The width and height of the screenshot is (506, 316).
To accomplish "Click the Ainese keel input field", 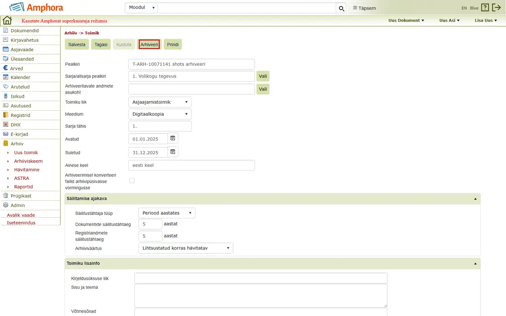I will [191, 165].
